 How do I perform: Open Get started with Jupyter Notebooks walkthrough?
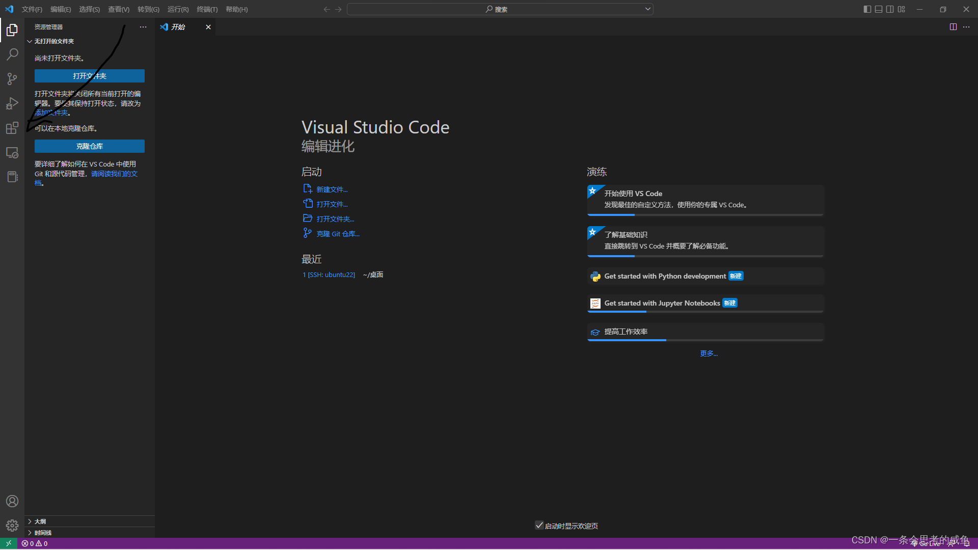pyautogui.click(x=705, y=304)
